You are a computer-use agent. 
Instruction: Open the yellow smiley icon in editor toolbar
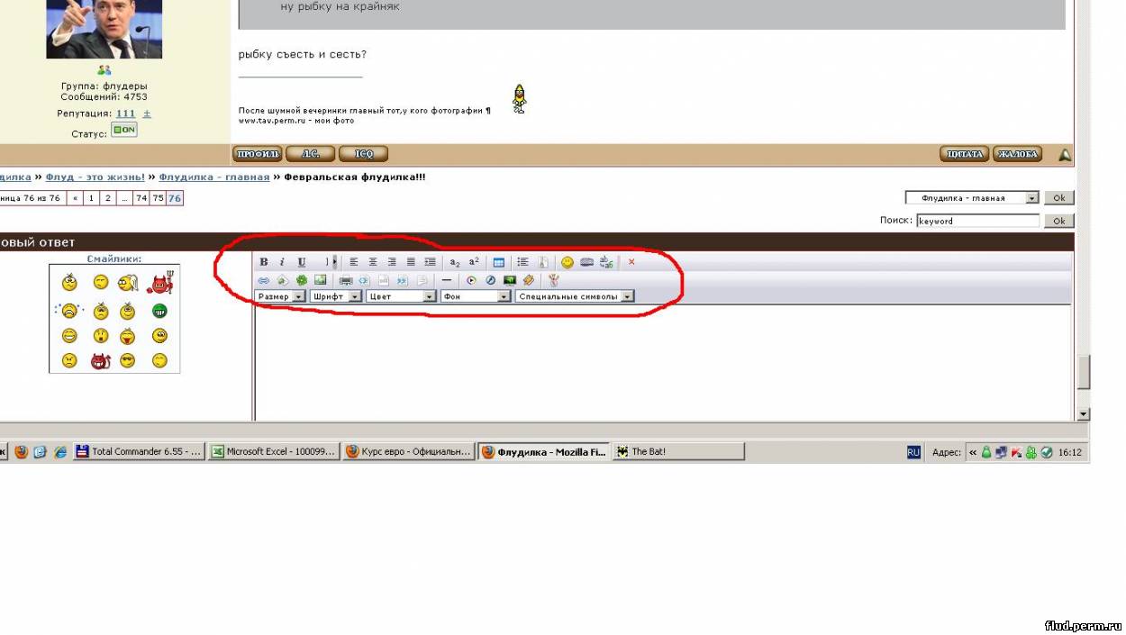tap(568, 262)
